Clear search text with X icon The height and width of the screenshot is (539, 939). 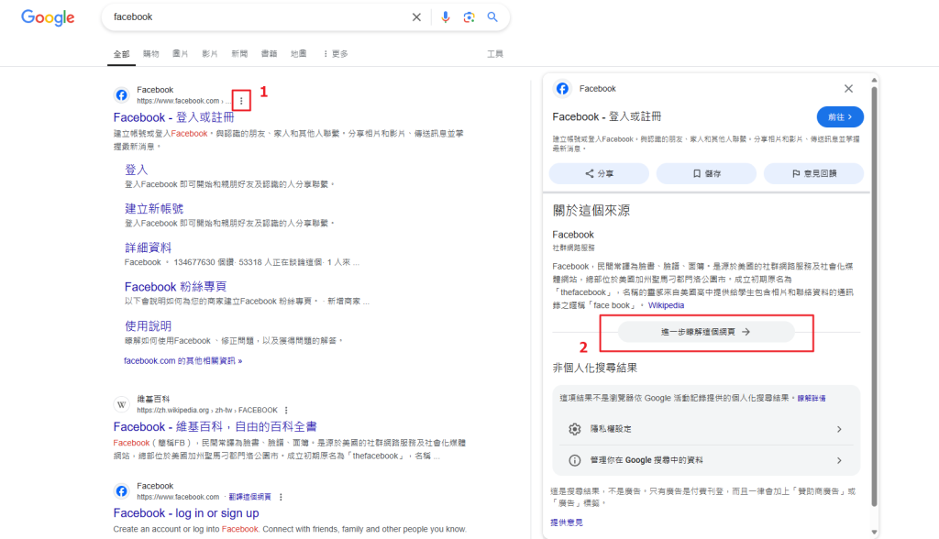pyautogui.click(x=416, y=17)
